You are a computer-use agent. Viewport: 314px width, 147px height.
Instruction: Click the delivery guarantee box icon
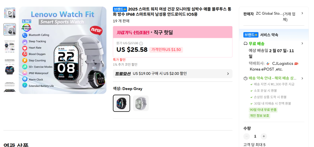245,78
